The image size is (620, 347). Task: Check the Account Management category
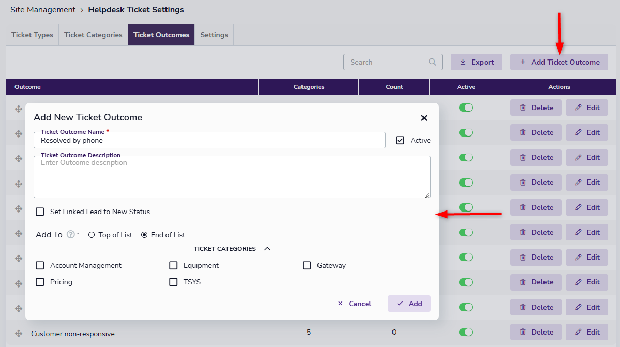(x=40, y=265)
